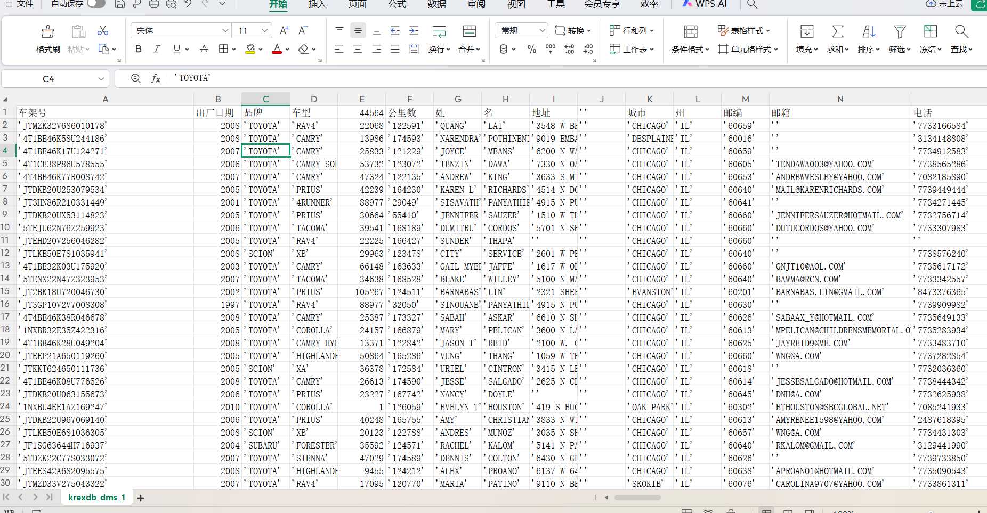
Task: Apply the yellow fill color
Action: click(x=250, y=49)
